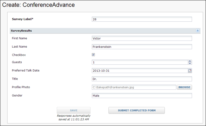Screen dimensions: 206x126
Task: Focus the Survey Label field containing 28
Action: [x=142, y=19]
